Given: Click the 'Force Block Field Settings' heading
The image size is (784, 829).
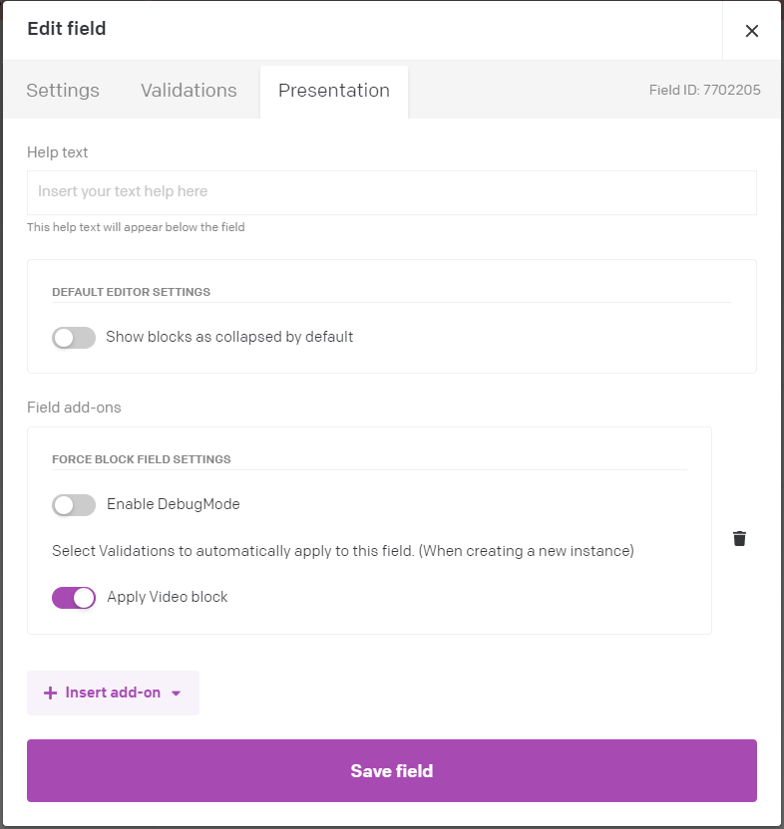Looking at the screenshot, I should (142, 459).
